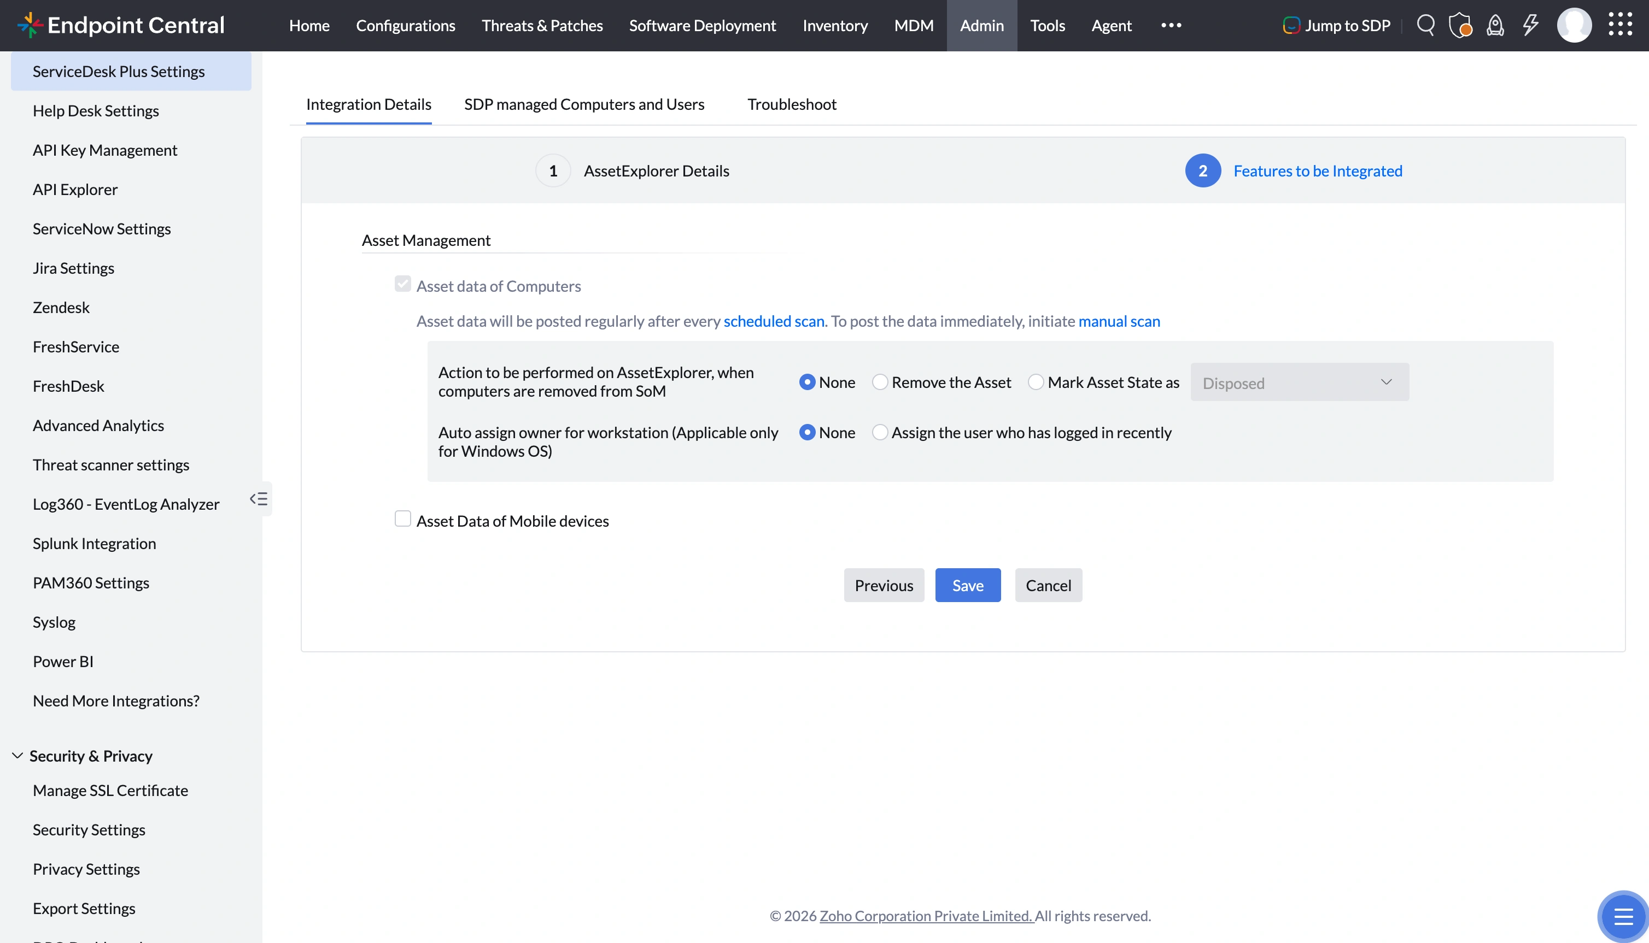This screenshot has height=943, width=1649.
Task: Select None for auto assign owner
Action: (806, 432)
